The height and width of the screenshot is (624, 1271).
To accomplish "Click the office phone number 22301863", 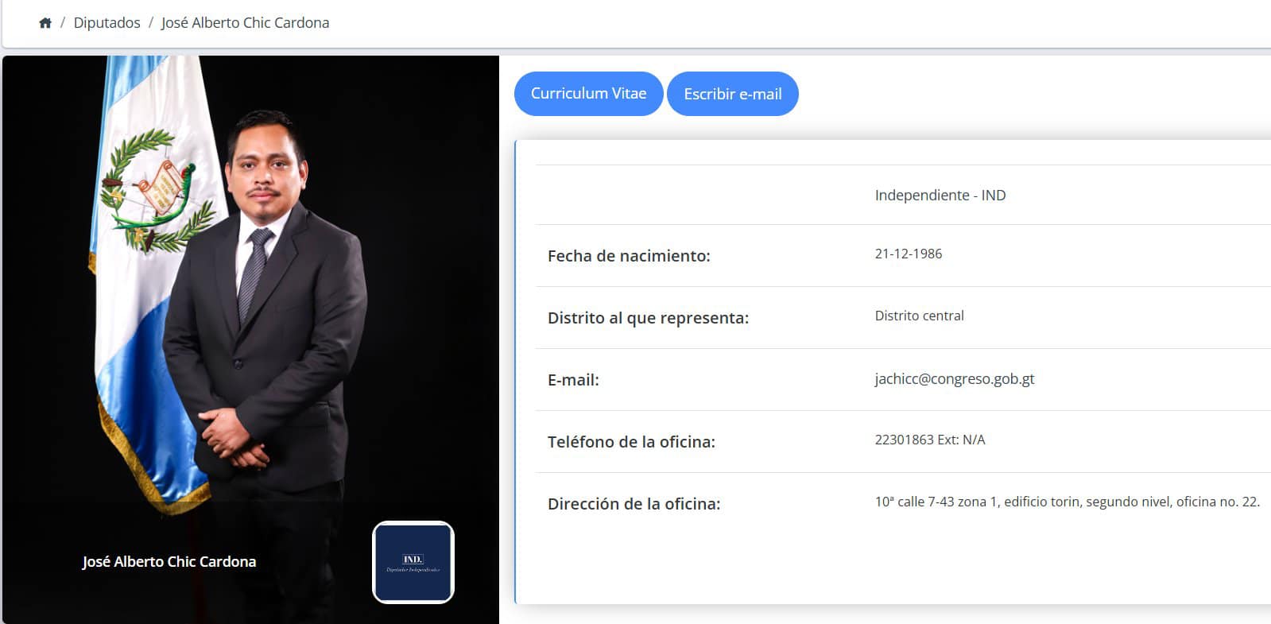I will coord(904,440).
